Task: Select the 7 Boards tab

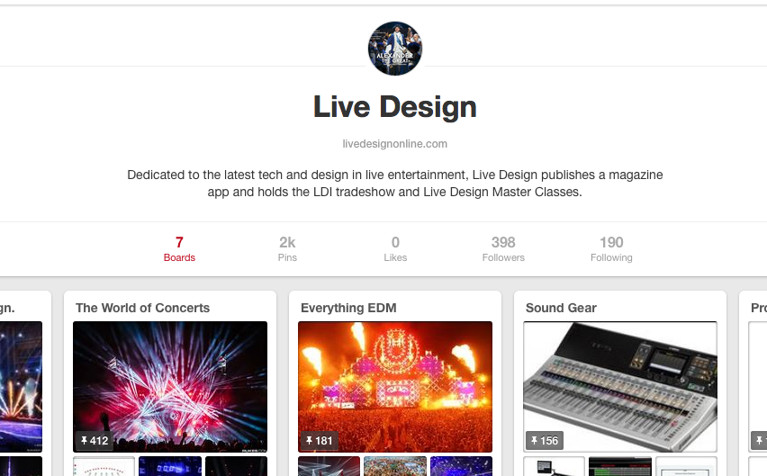Action: click(179, 248)
